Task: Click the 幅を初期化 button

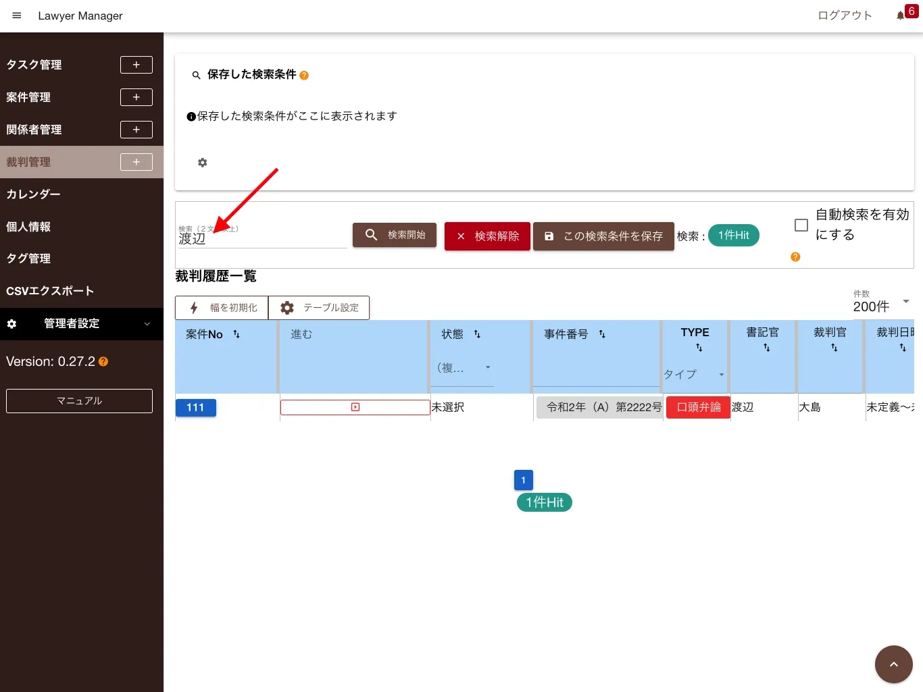Action: [222, 308]
